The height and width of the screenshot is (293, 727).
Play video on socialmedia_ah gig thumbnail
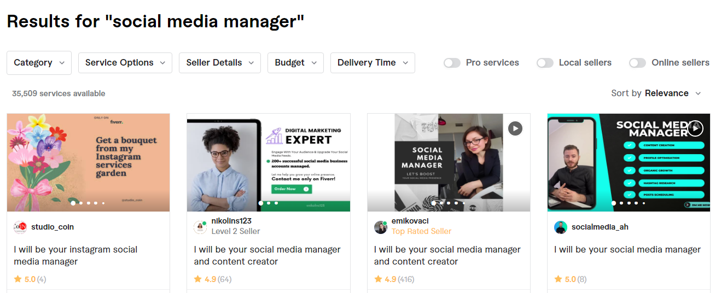coord(695,128)
